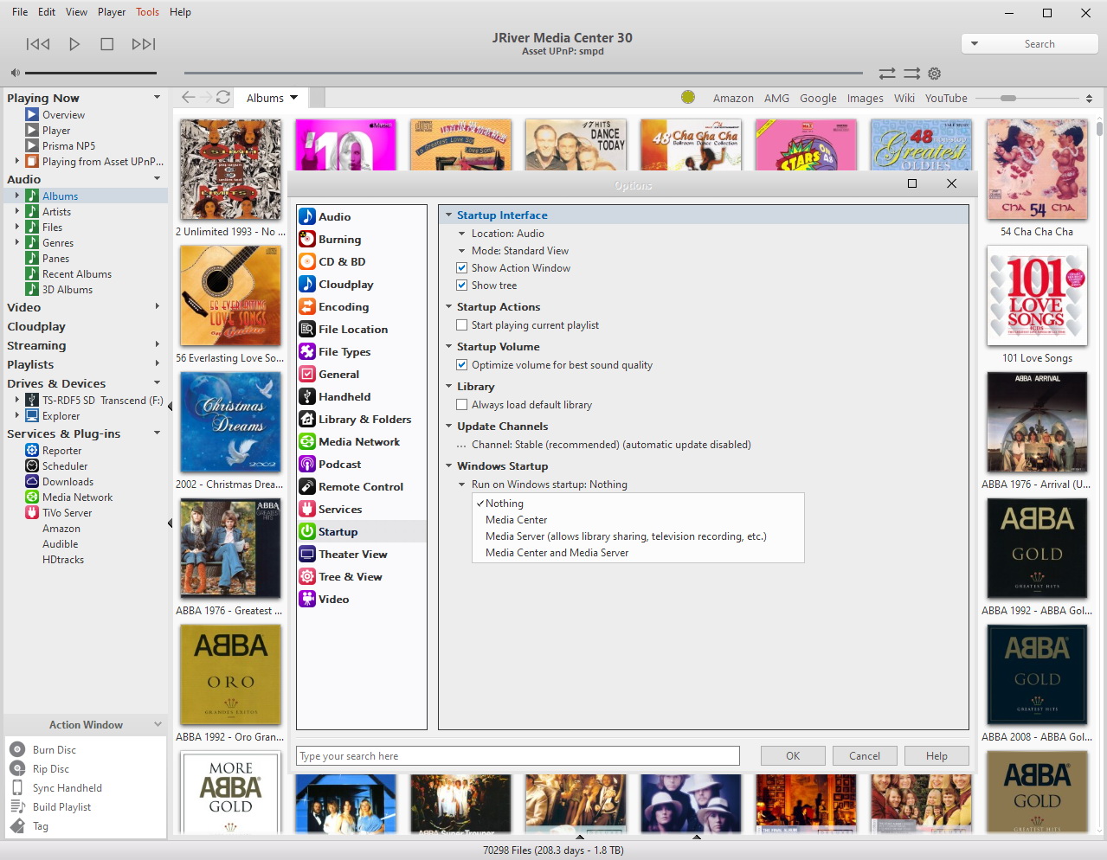
Task: Click Help button in Options dialog
Action: pos(936,756)
